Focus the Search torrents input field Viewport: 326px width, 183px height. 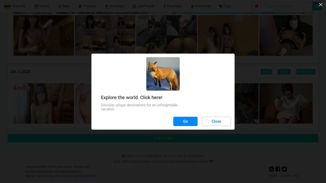[288, 6]
